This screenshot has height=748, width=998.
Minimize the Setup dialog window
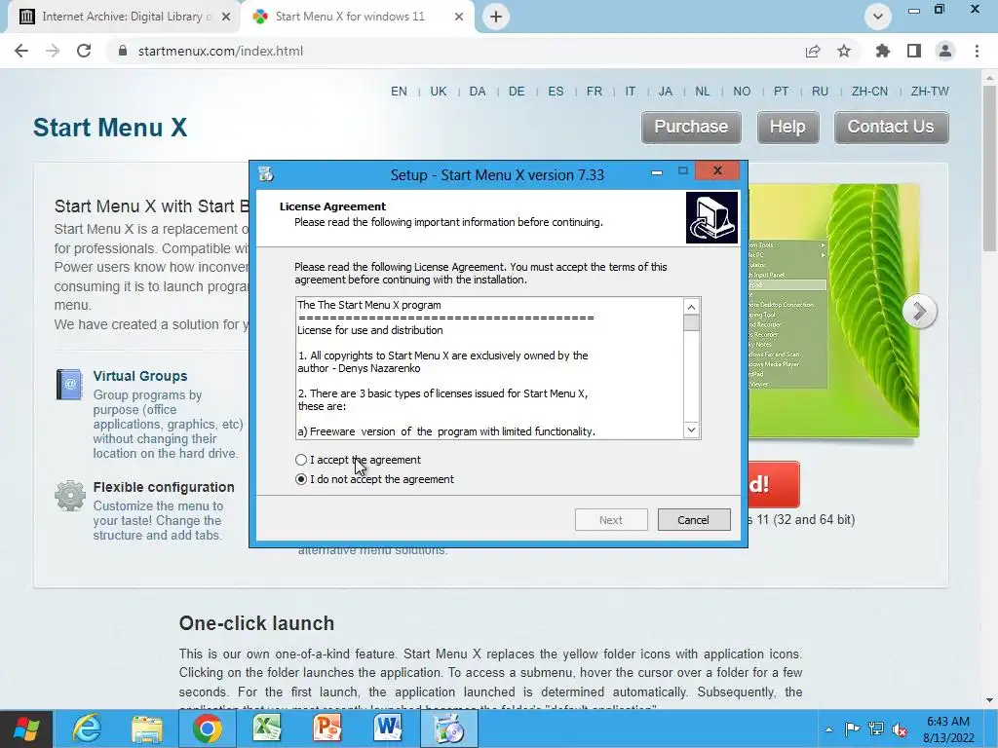point(657,171)
